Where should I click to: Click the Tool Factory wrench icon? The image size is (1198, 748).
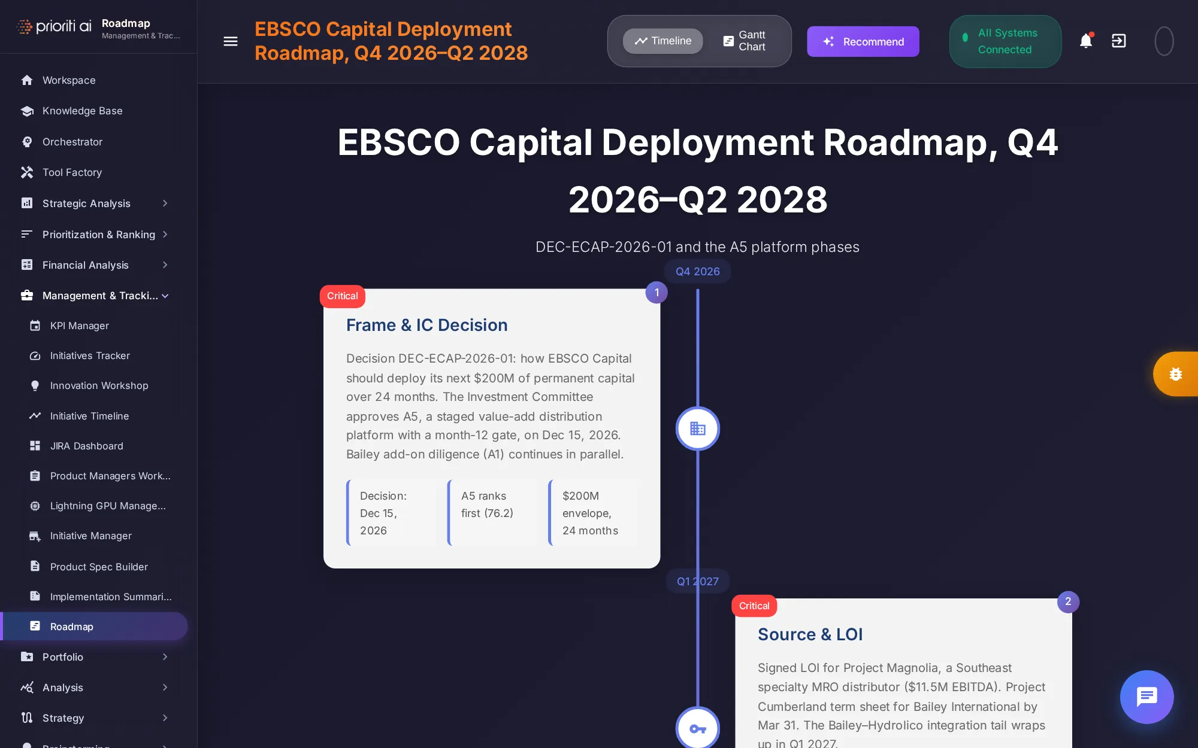(27, 172)
